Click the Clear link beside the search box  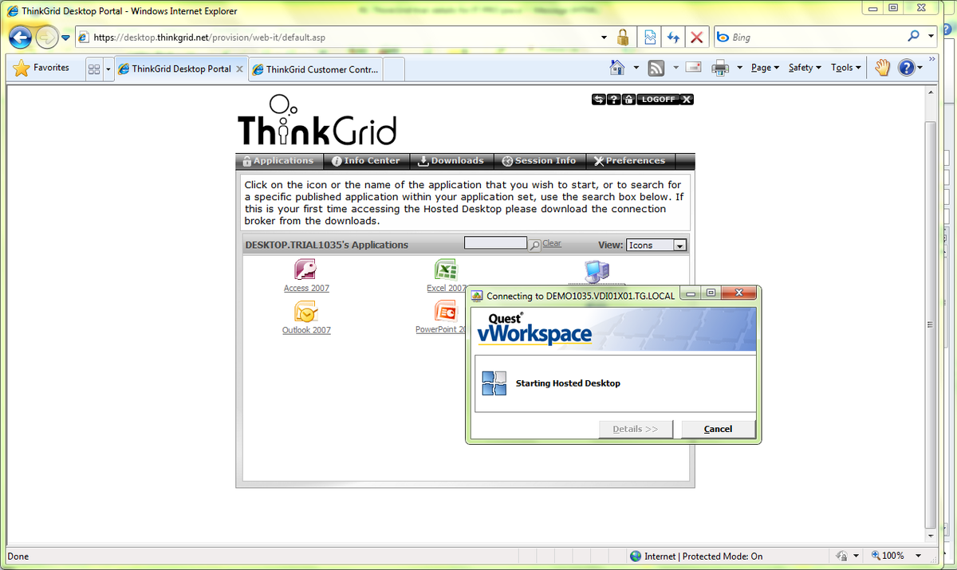tap(550, 242)
